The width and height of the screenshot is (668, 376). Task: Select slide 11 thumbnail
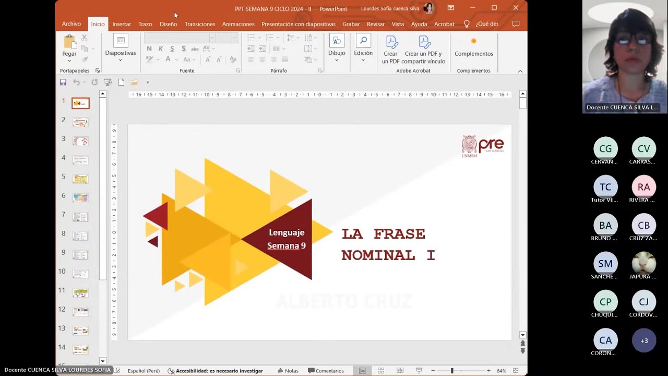[x=80, y=292]
